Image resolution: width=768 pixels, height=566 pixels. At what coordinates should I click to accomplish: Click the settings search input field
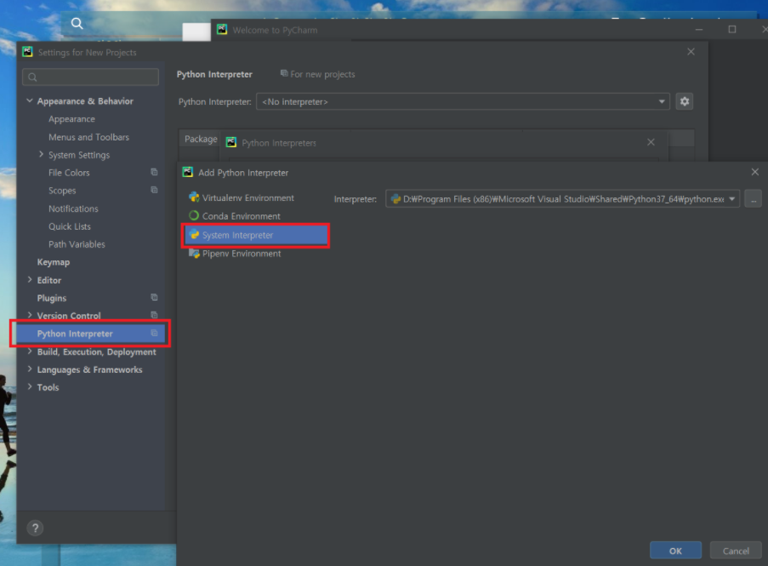(91, 77)
